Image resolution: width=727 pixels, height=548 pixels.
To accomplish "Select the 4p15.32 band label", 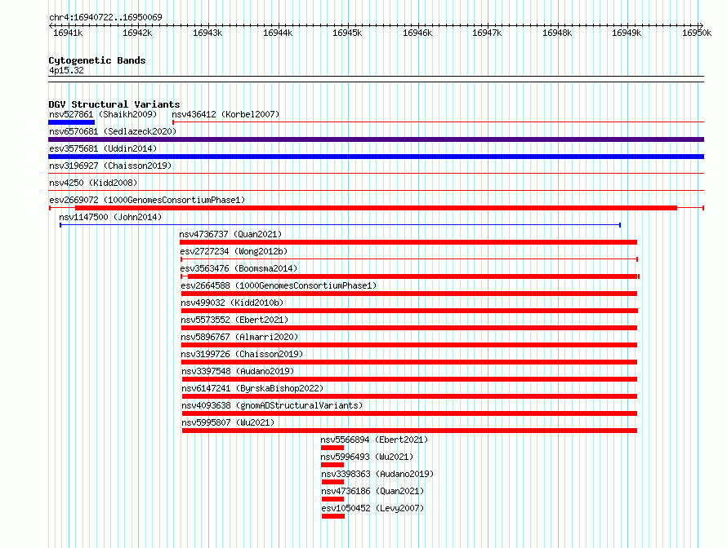I will pyautogui.click(x=66, y=70).
